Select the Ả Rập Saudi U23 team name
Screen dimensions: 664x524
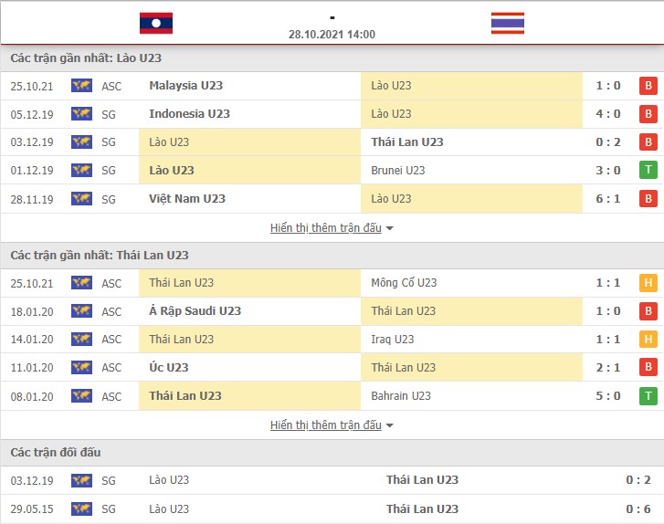pos(195,311)
